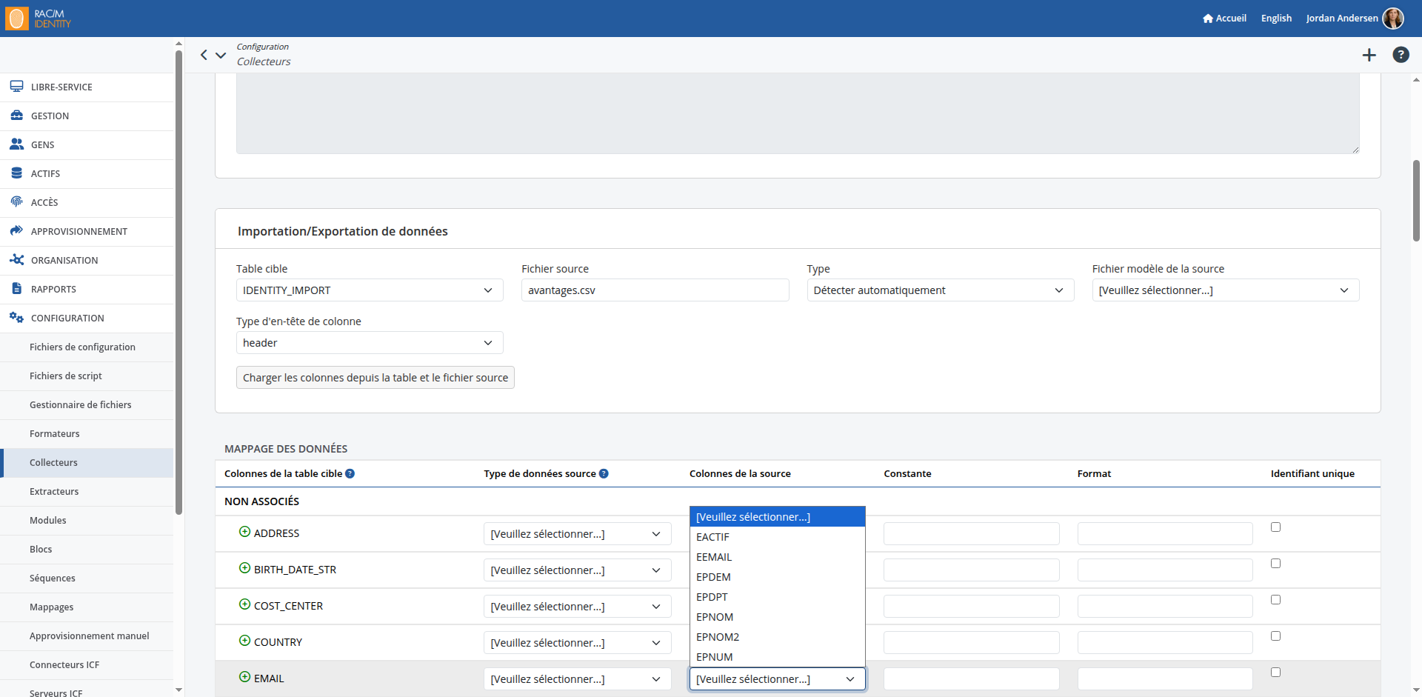Switch the interface language to English

point(1276,18)
